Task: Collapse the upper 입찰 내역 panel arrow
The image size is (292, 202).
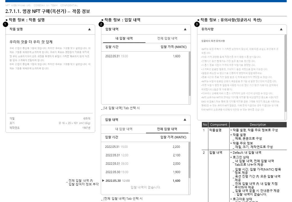Action: tap(185, 29)
